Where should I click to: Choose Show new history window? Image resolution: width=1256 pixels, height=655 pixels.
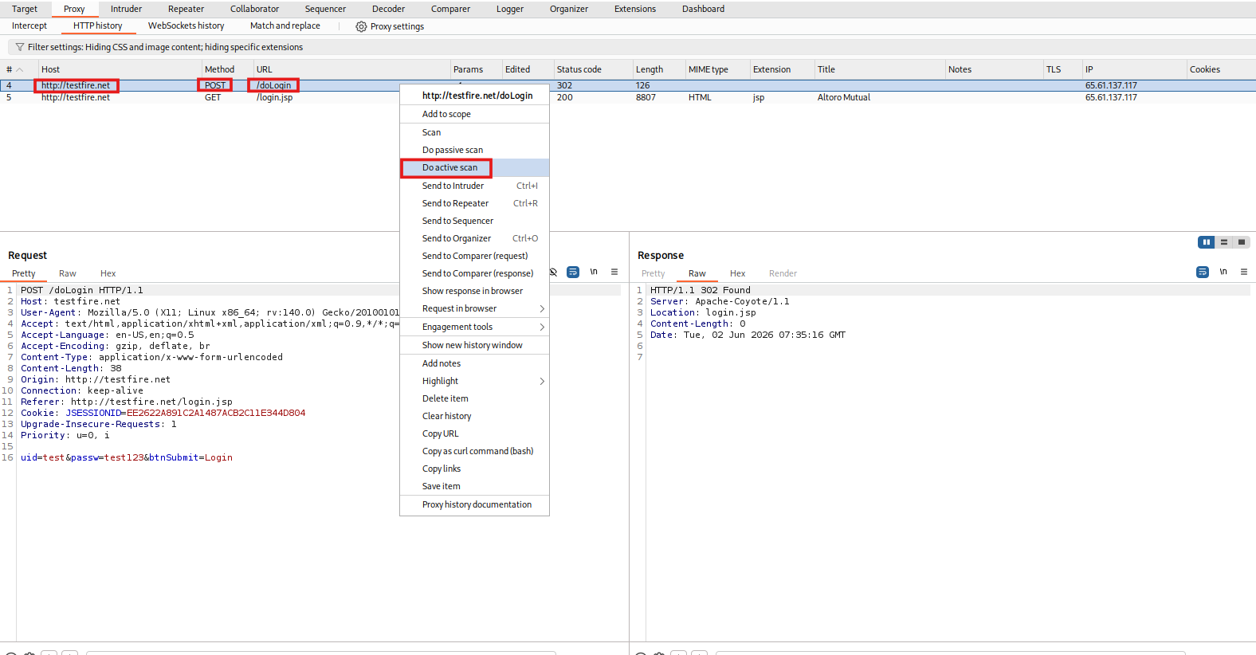(474, 345)
